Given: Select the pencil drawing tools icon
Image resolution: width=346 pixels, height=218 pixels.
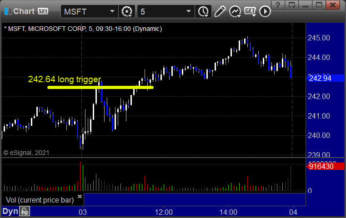Looking at the screenshot, I should [220, 11].
